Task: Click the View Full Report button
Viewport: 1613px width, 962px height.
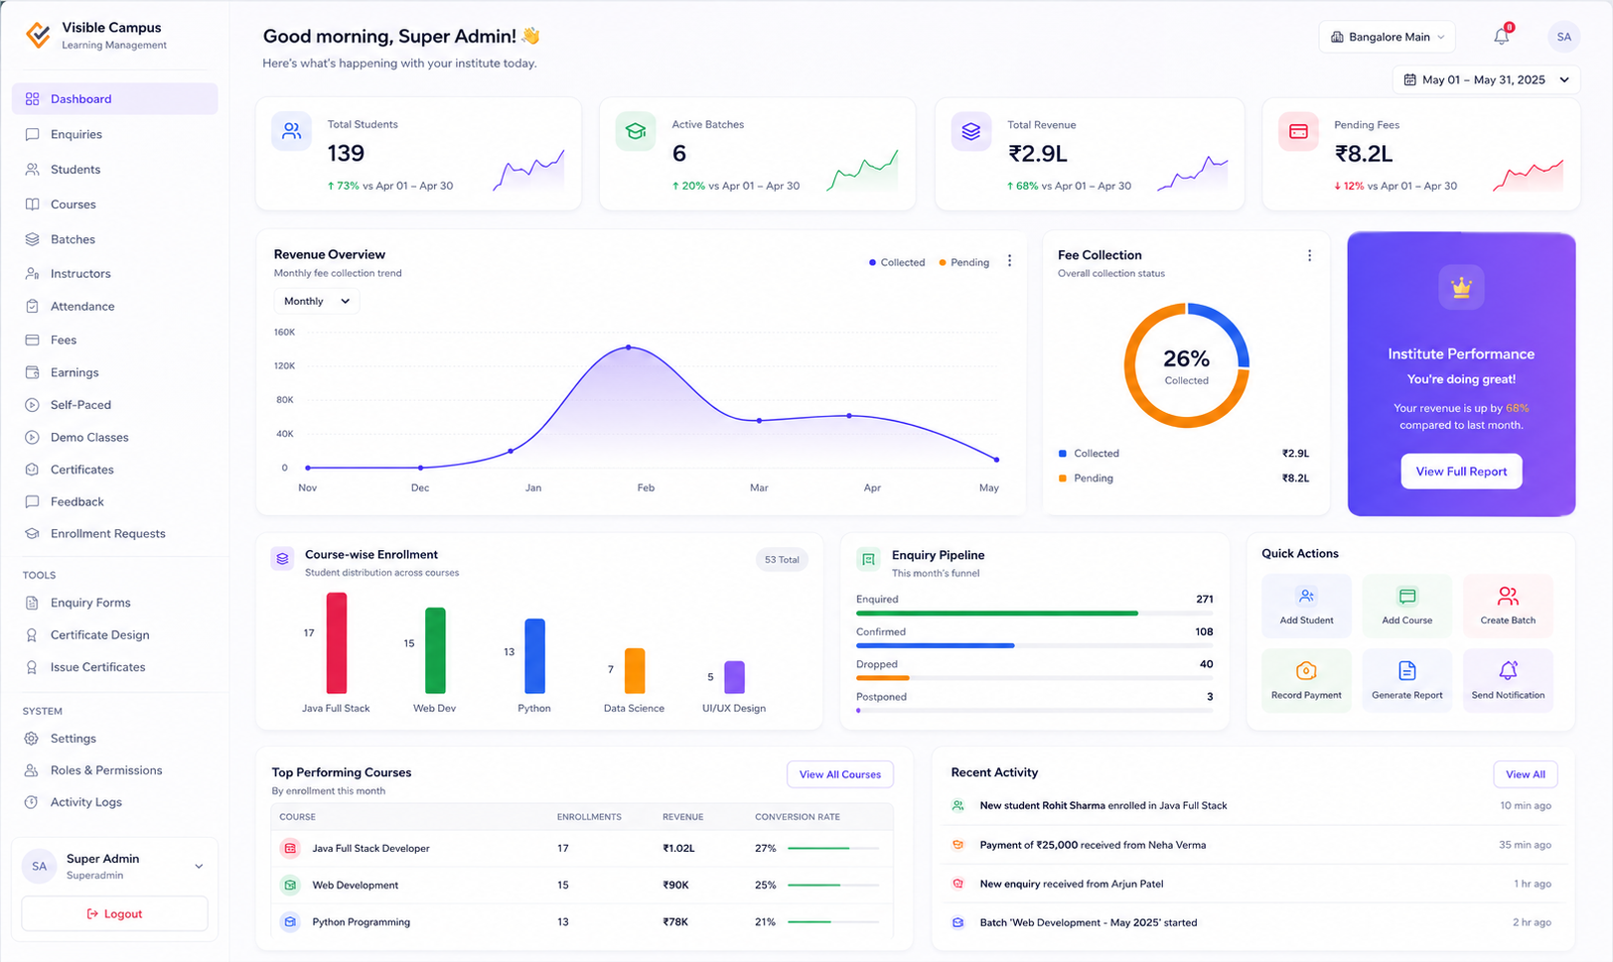Action: 1461,472
